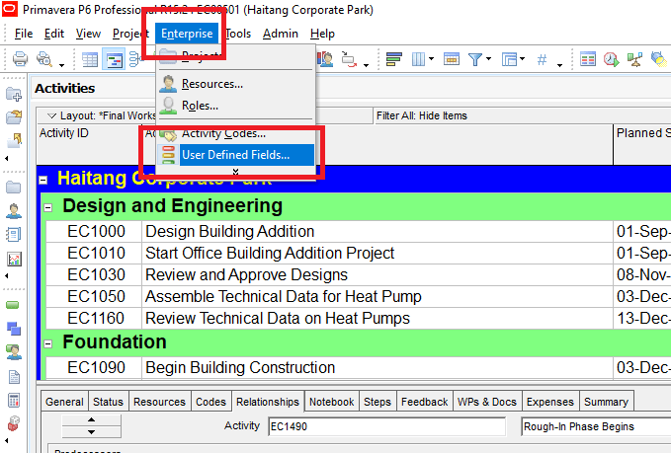Switch to the Notebook details tab
The image size is (671, 453).
(332, 402)
